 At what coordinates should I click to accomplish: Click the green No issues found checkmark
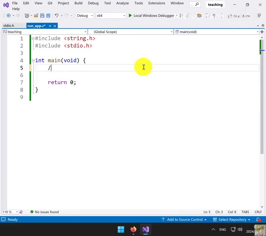(32, 212)
